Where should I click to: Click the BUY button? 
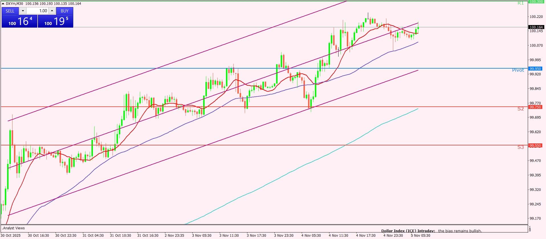[65, 11]
